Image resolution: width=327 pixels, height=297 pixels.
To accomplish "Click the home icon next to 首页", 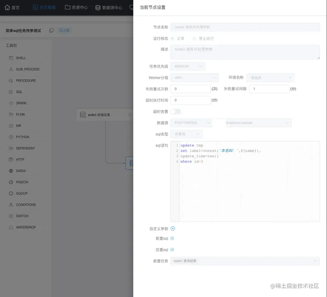I will (7, 7).
